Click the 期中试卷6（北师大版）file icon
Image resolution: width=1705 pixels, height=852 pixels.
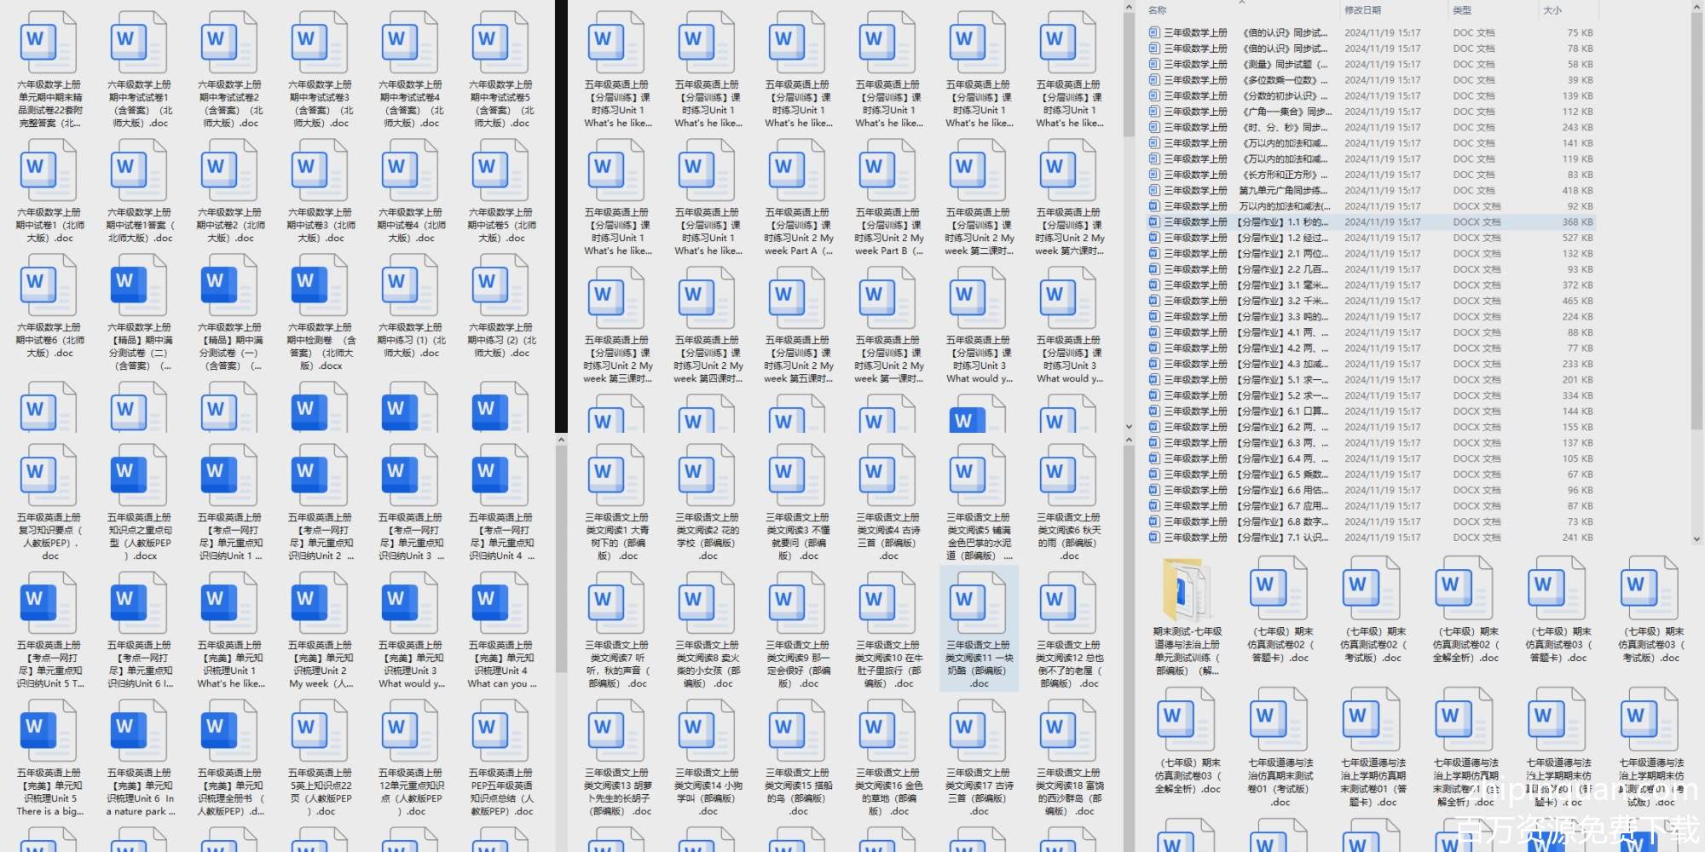tap(48, 285)
